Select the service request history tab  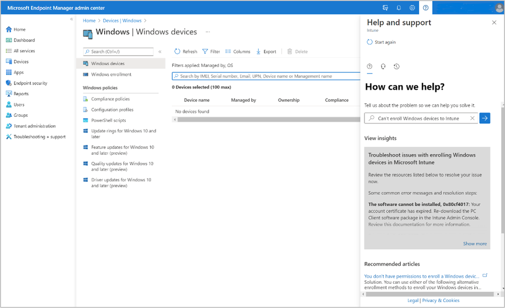click(x=396, y=66)
